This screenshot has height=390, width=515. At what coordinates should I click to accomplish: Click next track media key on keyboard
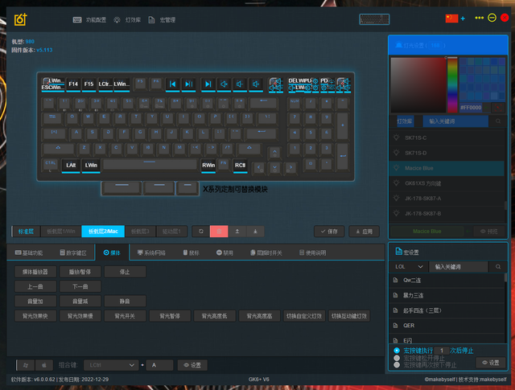click(208, 84)
